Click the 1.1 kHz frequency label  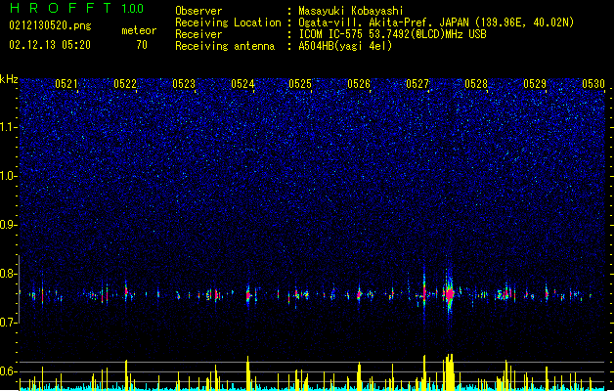click(x=9, y=127)
